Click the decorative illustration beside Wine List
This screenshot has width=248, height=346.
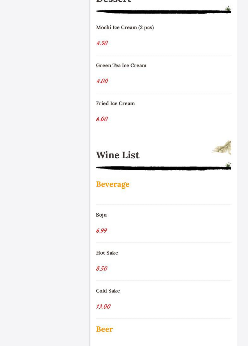(x=222, y=148)
